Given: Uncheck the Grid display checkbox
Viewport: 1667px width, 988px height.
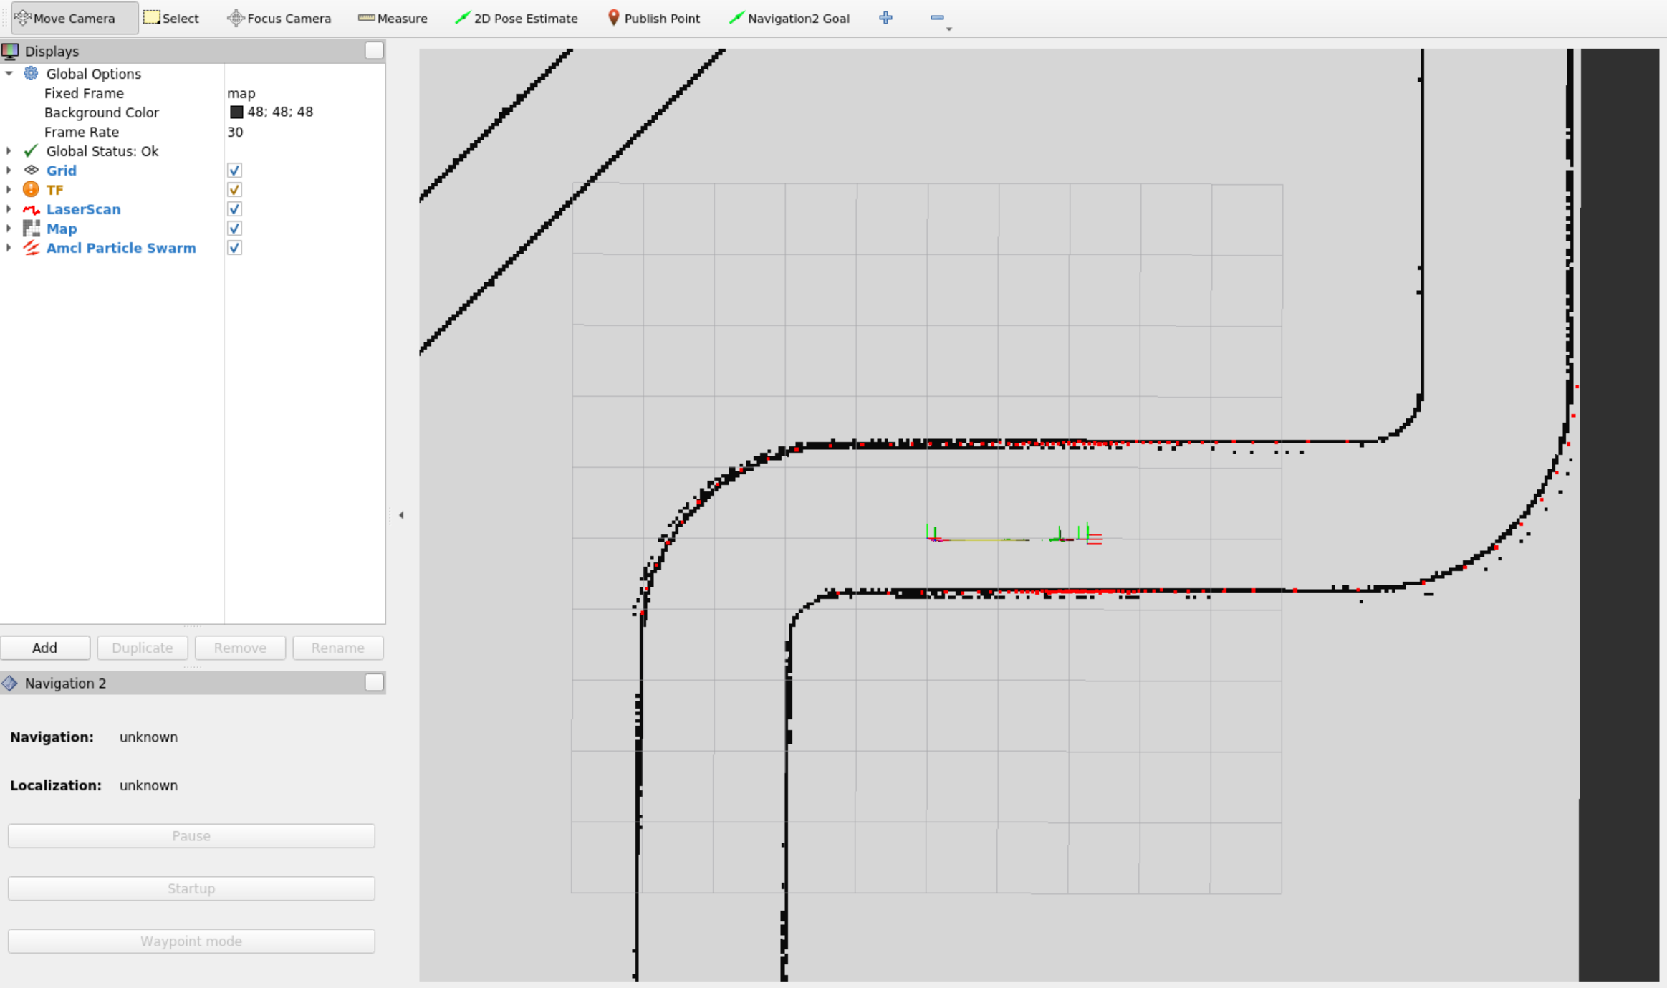Looking at the screenshot, I should click(x=234, y=171).
